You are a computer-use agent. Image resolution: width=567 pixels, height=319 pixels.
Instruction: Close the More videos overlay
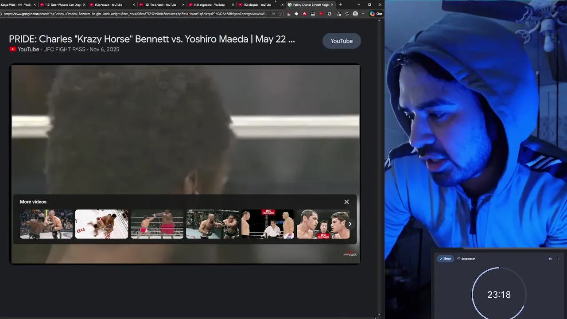point(346,202)
